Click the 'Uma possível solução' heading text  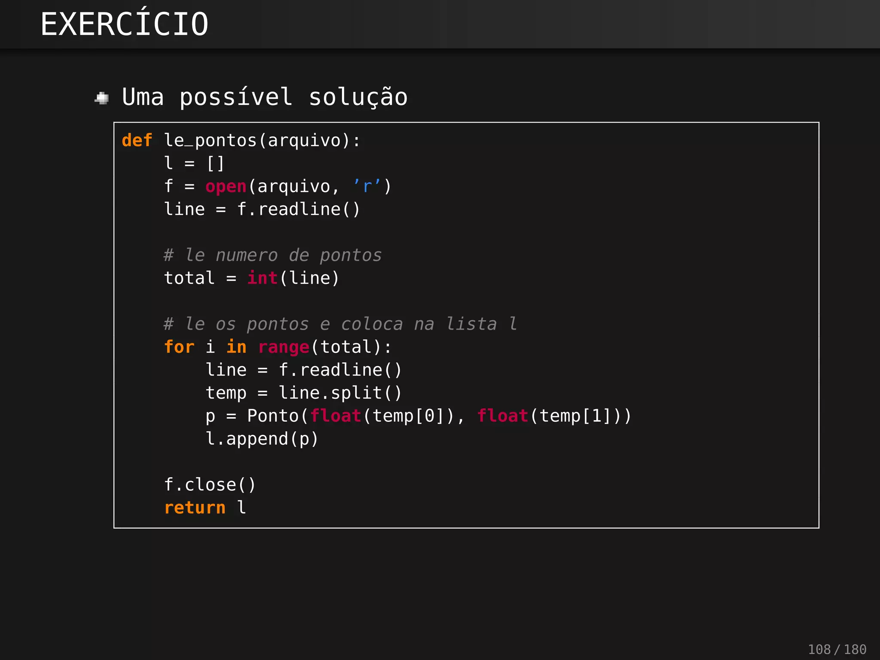point(265,97)
